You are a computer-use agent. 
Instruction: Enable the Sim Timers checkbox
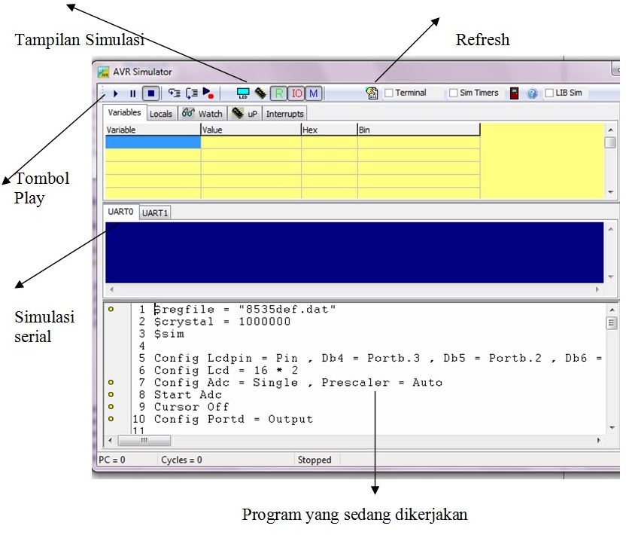pyautogui.click(x=453, y=93)
